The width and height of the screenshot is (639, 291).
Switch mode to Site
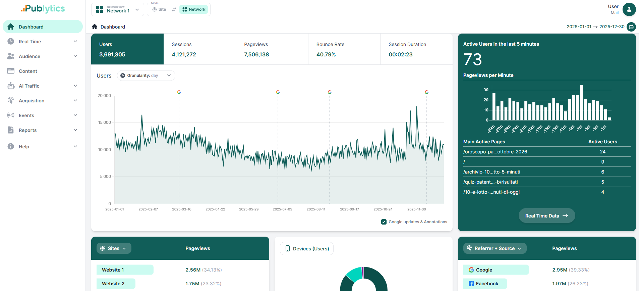(x=159, y=9)
